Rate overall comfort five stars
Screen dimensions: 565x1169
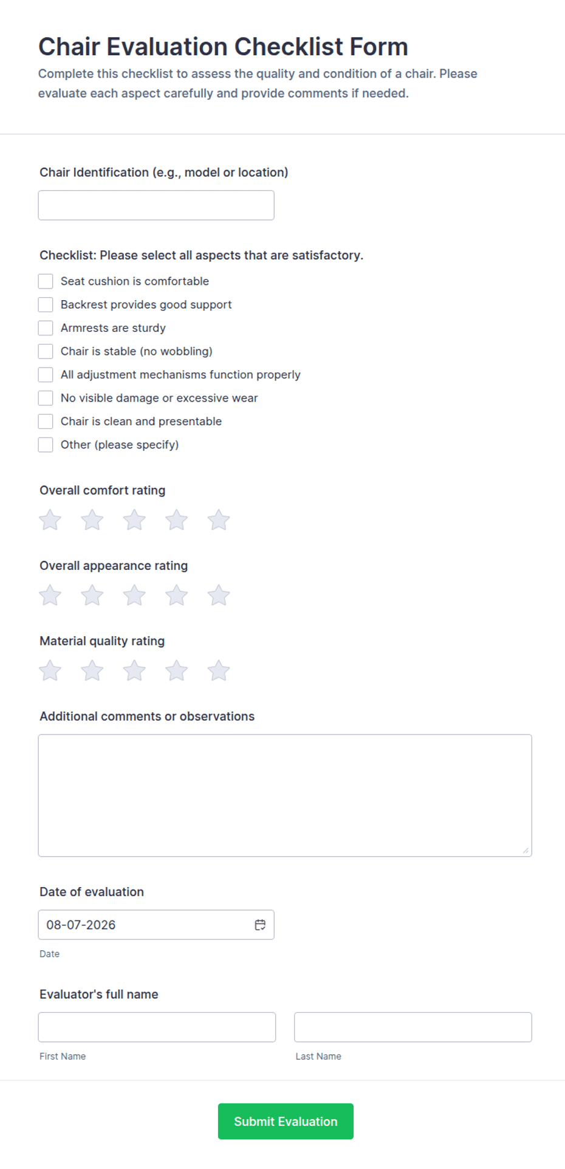click(x=219, y=519)
